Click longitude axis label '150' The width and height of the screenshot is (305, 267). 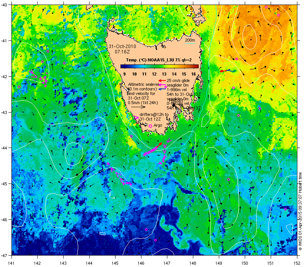[x=245, y=263]
